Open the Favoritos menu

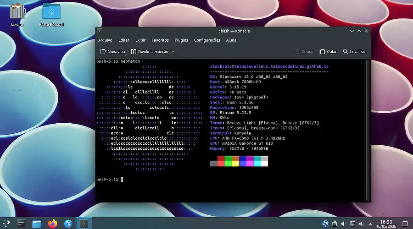160,40
